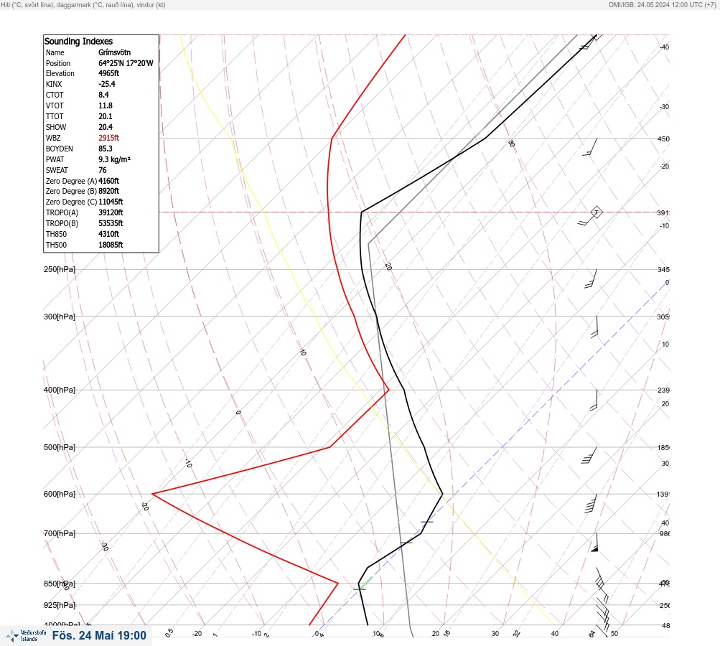The image size is (720, 646).
Task: Click the position value 64°25'N 17°20'W
Action: 126,63
